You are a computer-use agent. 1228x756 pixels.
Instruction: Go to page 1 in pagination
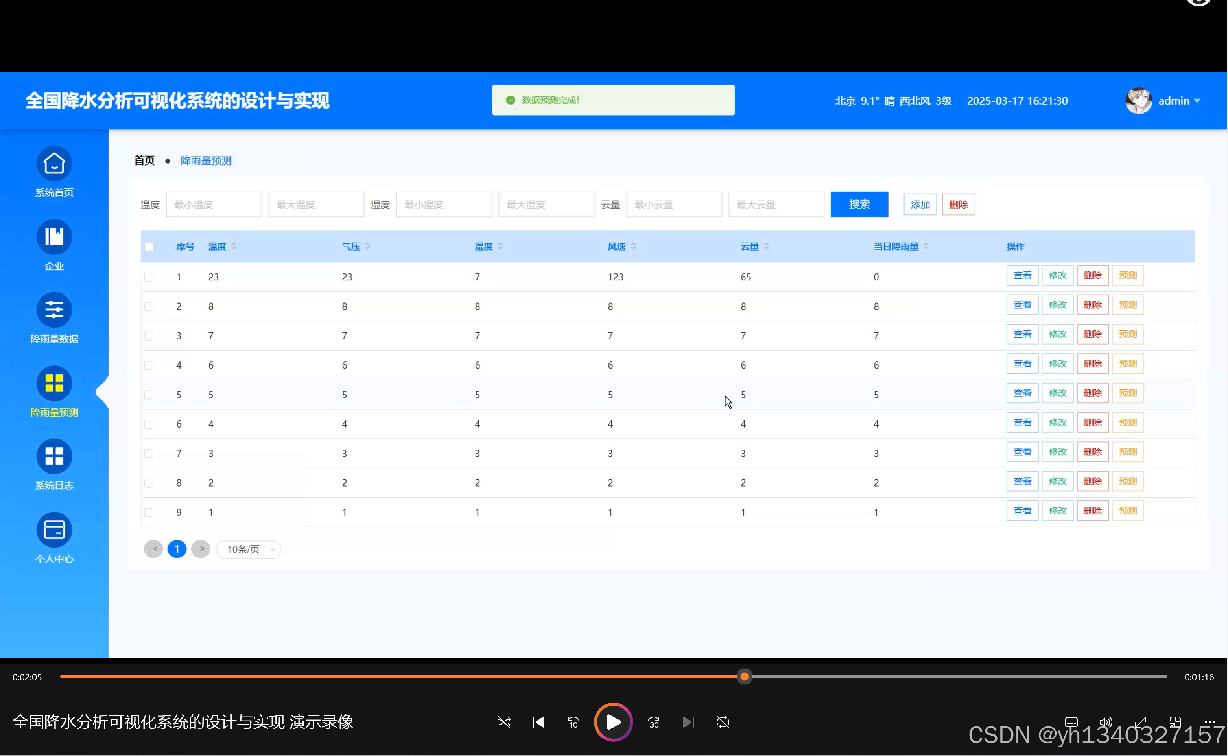(x=177, y=549)
